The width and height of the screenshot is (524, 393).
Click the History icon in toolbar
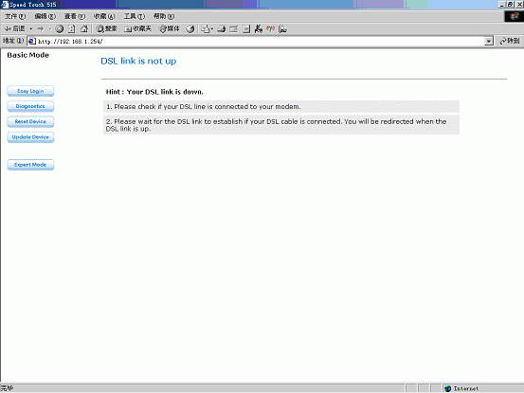(190, 28)
